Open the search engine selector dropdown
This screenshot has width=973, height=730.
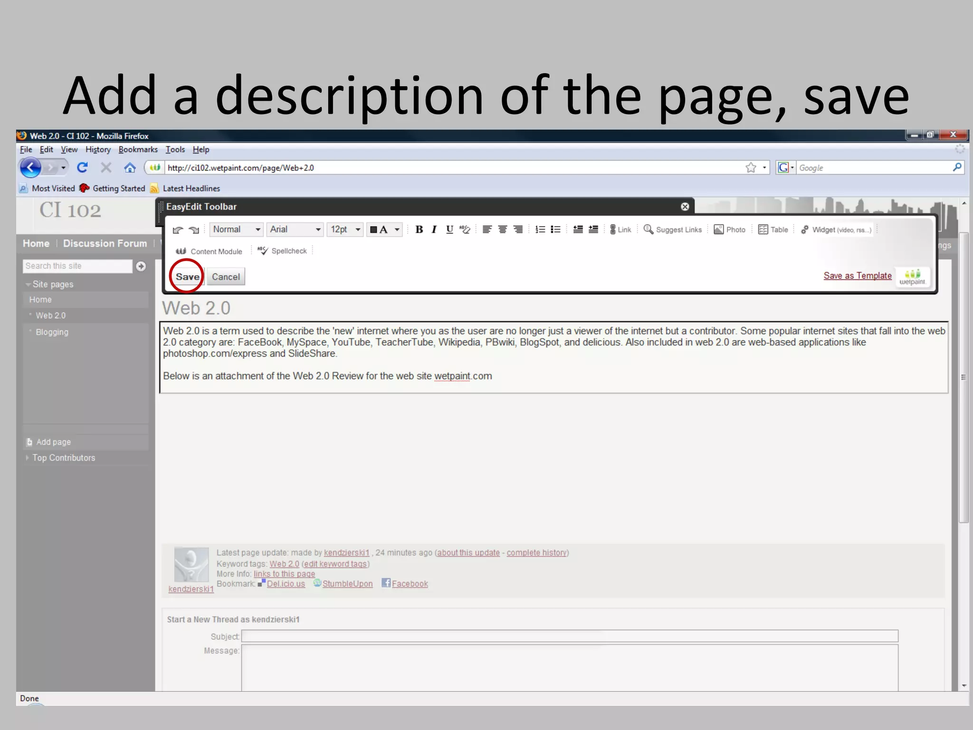tap(786, 167)
